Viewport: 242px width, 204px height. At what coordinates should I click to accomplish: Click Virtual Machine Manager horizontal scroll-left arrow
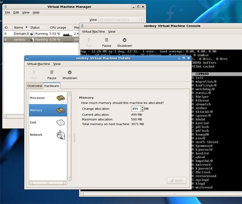5,117
